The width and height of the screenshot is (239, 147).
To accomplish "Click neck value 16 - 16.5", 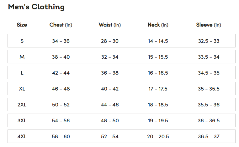I will [158, 73].
